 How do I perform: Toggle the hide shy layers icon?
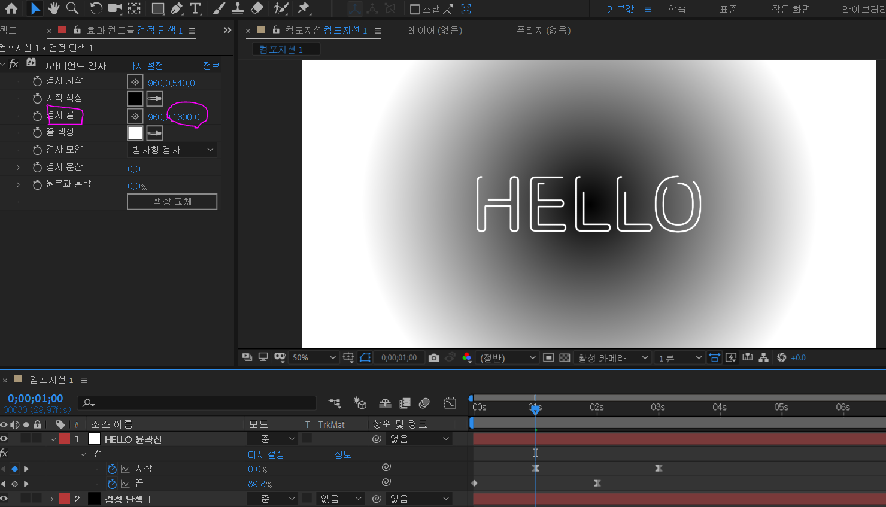(386, 403)
